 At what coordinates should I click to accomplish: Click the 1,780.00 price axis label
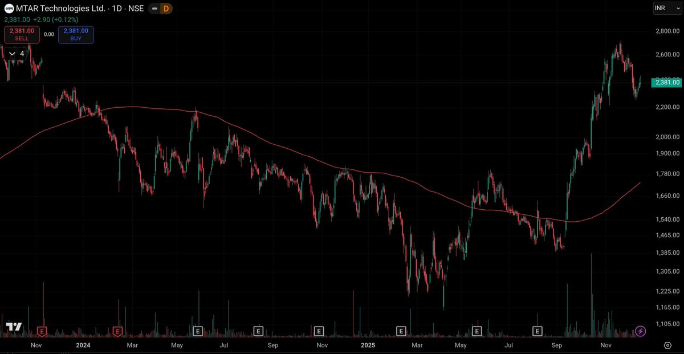[667, 174]
